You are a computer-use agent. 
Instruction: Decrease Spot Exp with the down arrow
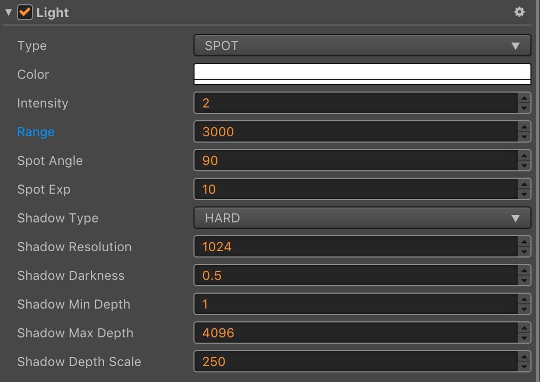[x=524, y=194]
